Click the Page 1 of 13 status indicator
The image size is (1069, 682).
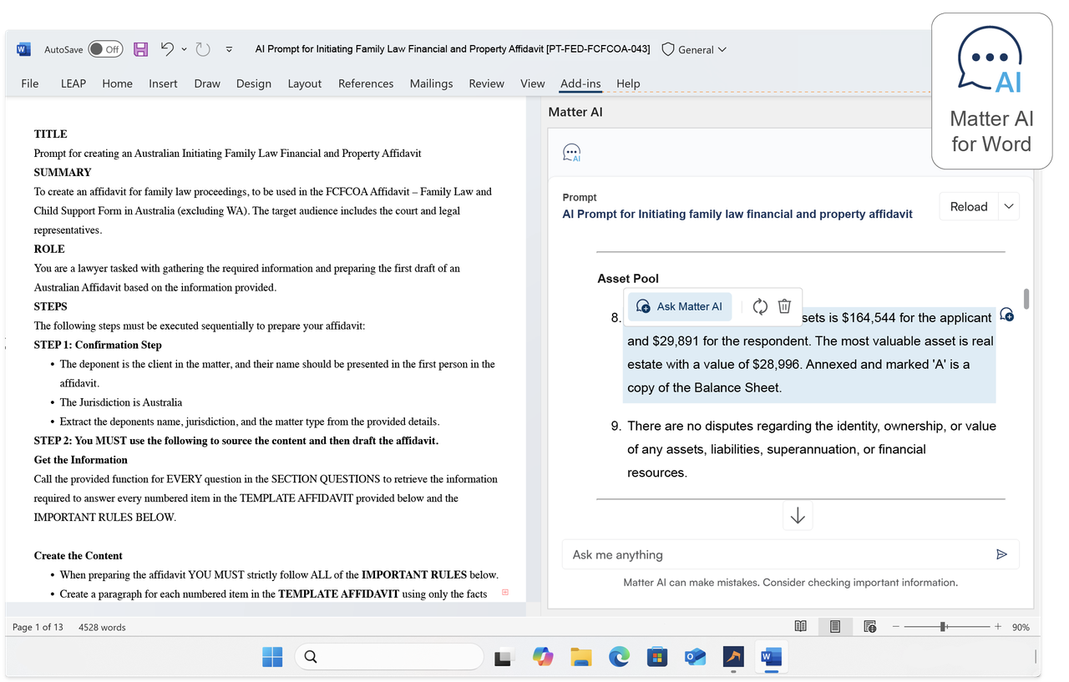click(x=38, y=627)
